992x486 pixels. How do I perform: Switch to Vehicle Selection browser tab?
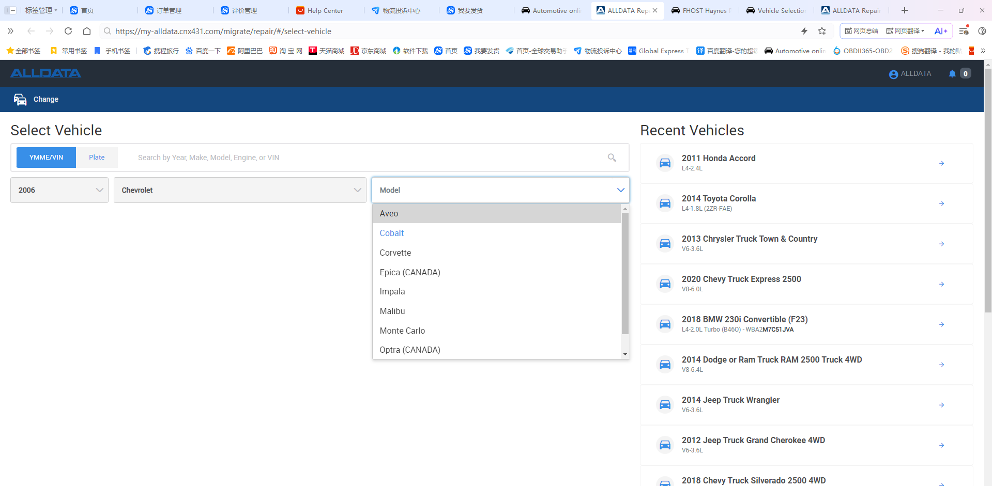775,10
